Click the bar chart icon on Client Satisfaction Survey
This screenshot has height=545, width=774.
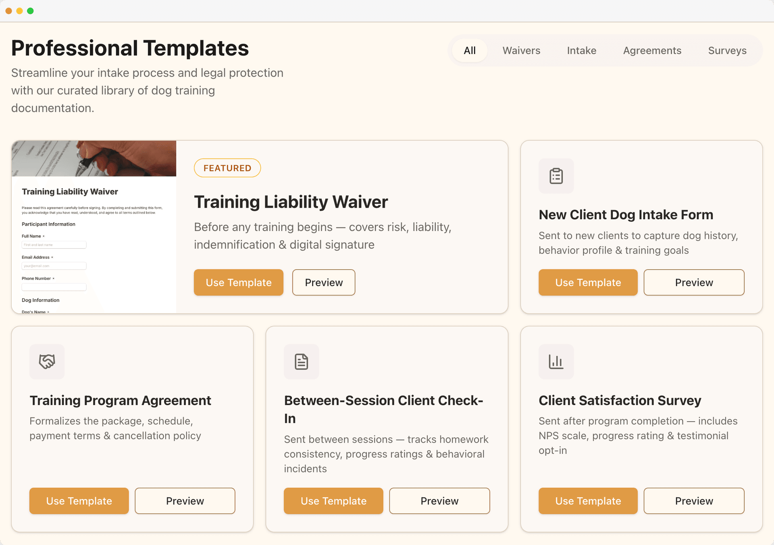click(556, 362)
